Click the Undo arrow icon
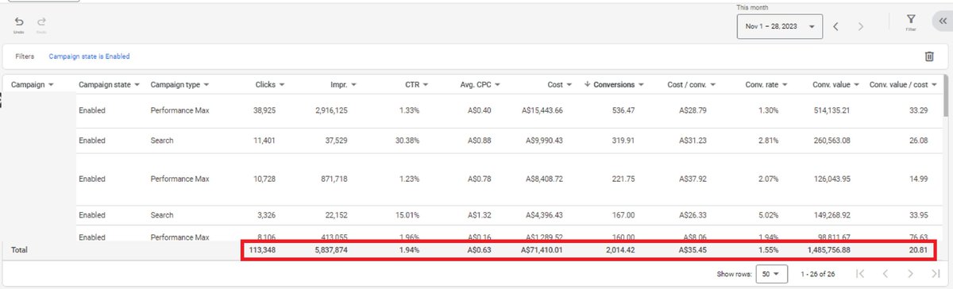 [19, 21]
